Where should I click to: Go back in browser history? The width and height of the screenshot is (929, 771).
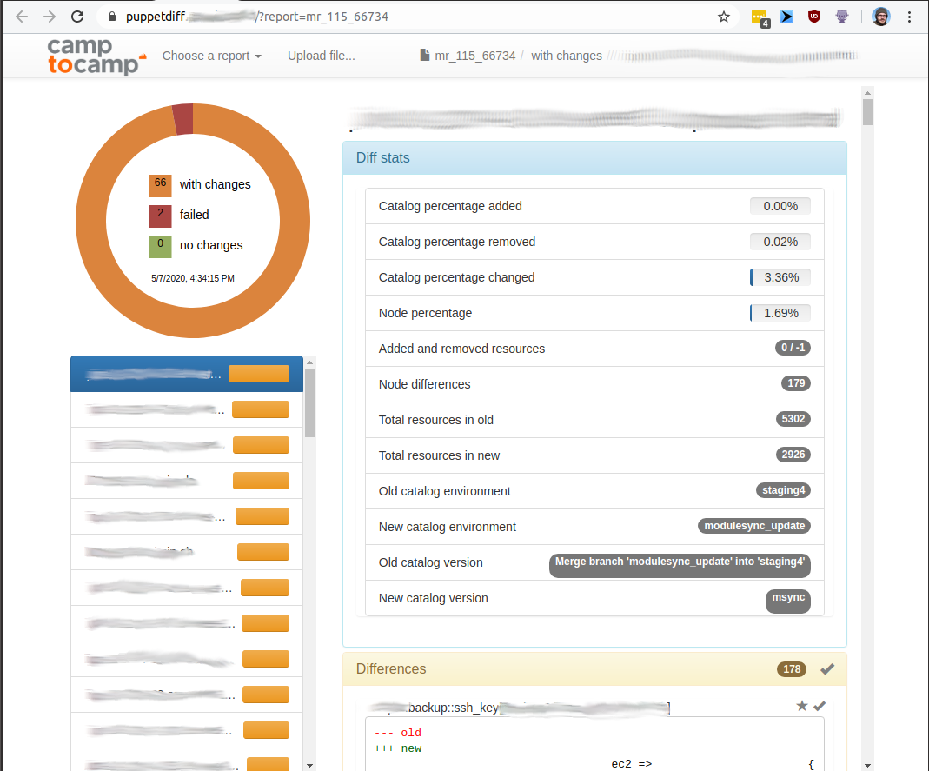pyautogui.click(x=22, y=17)
